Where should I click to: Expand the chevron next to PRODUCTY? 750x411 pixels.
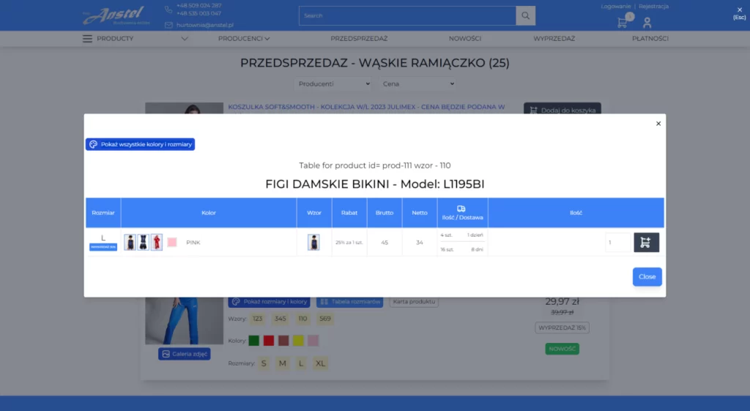coord(185,39)
